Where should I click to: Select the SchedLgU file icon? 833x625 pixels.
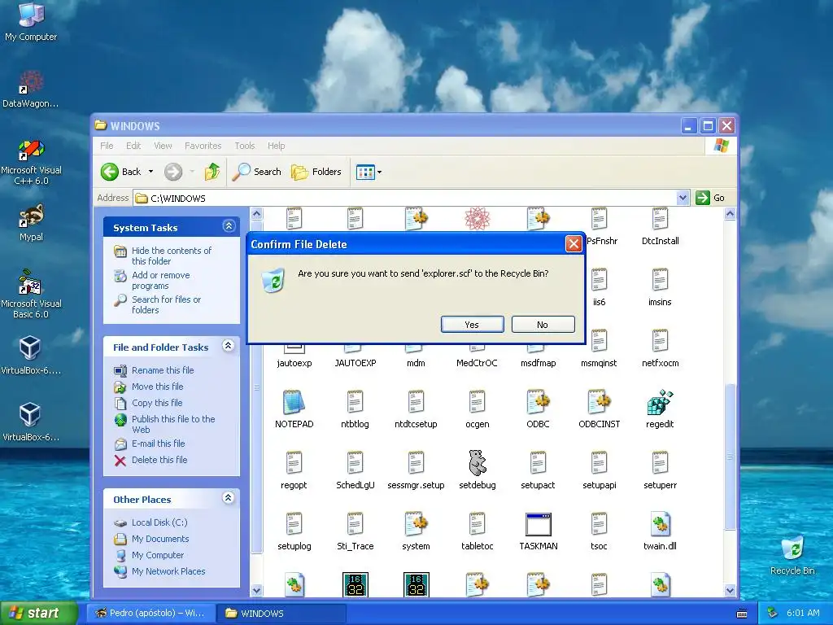tap(355, 463)
